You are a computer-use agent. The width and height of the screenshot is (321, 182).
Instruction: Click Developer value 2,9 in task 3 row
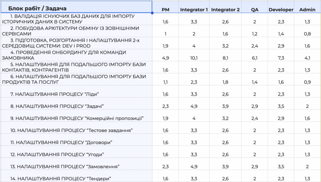point(281,46)
